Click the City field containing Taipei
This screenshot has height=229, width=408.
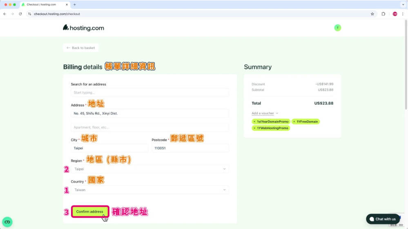[109, 148]
